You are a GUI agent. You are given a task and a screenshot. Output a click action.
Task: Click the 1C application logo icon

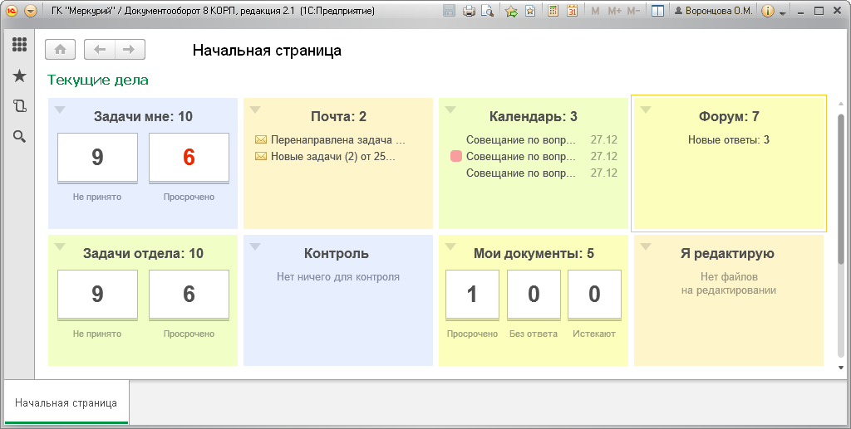12,11
